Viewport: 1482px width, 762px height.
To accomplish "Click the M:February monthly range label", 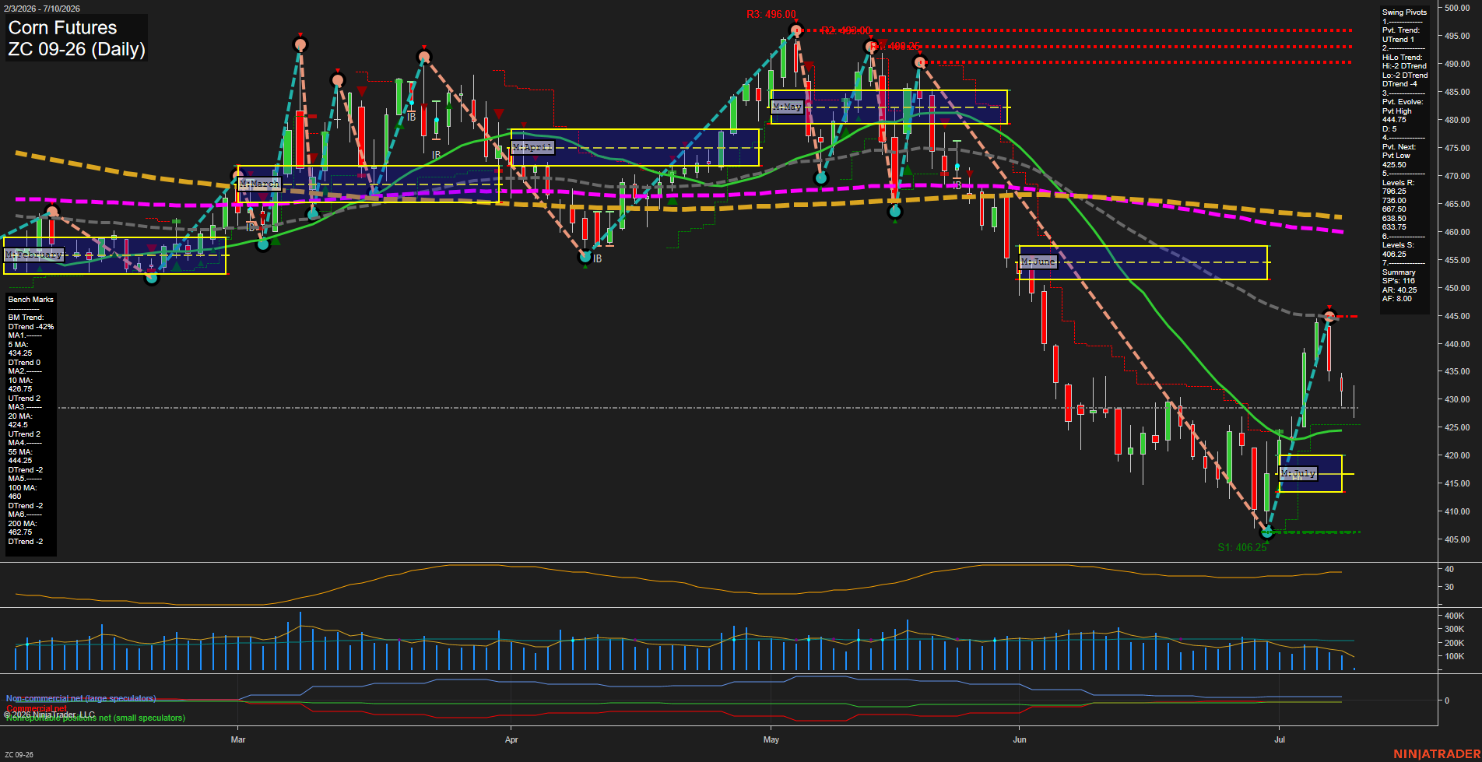I will 33,255.
